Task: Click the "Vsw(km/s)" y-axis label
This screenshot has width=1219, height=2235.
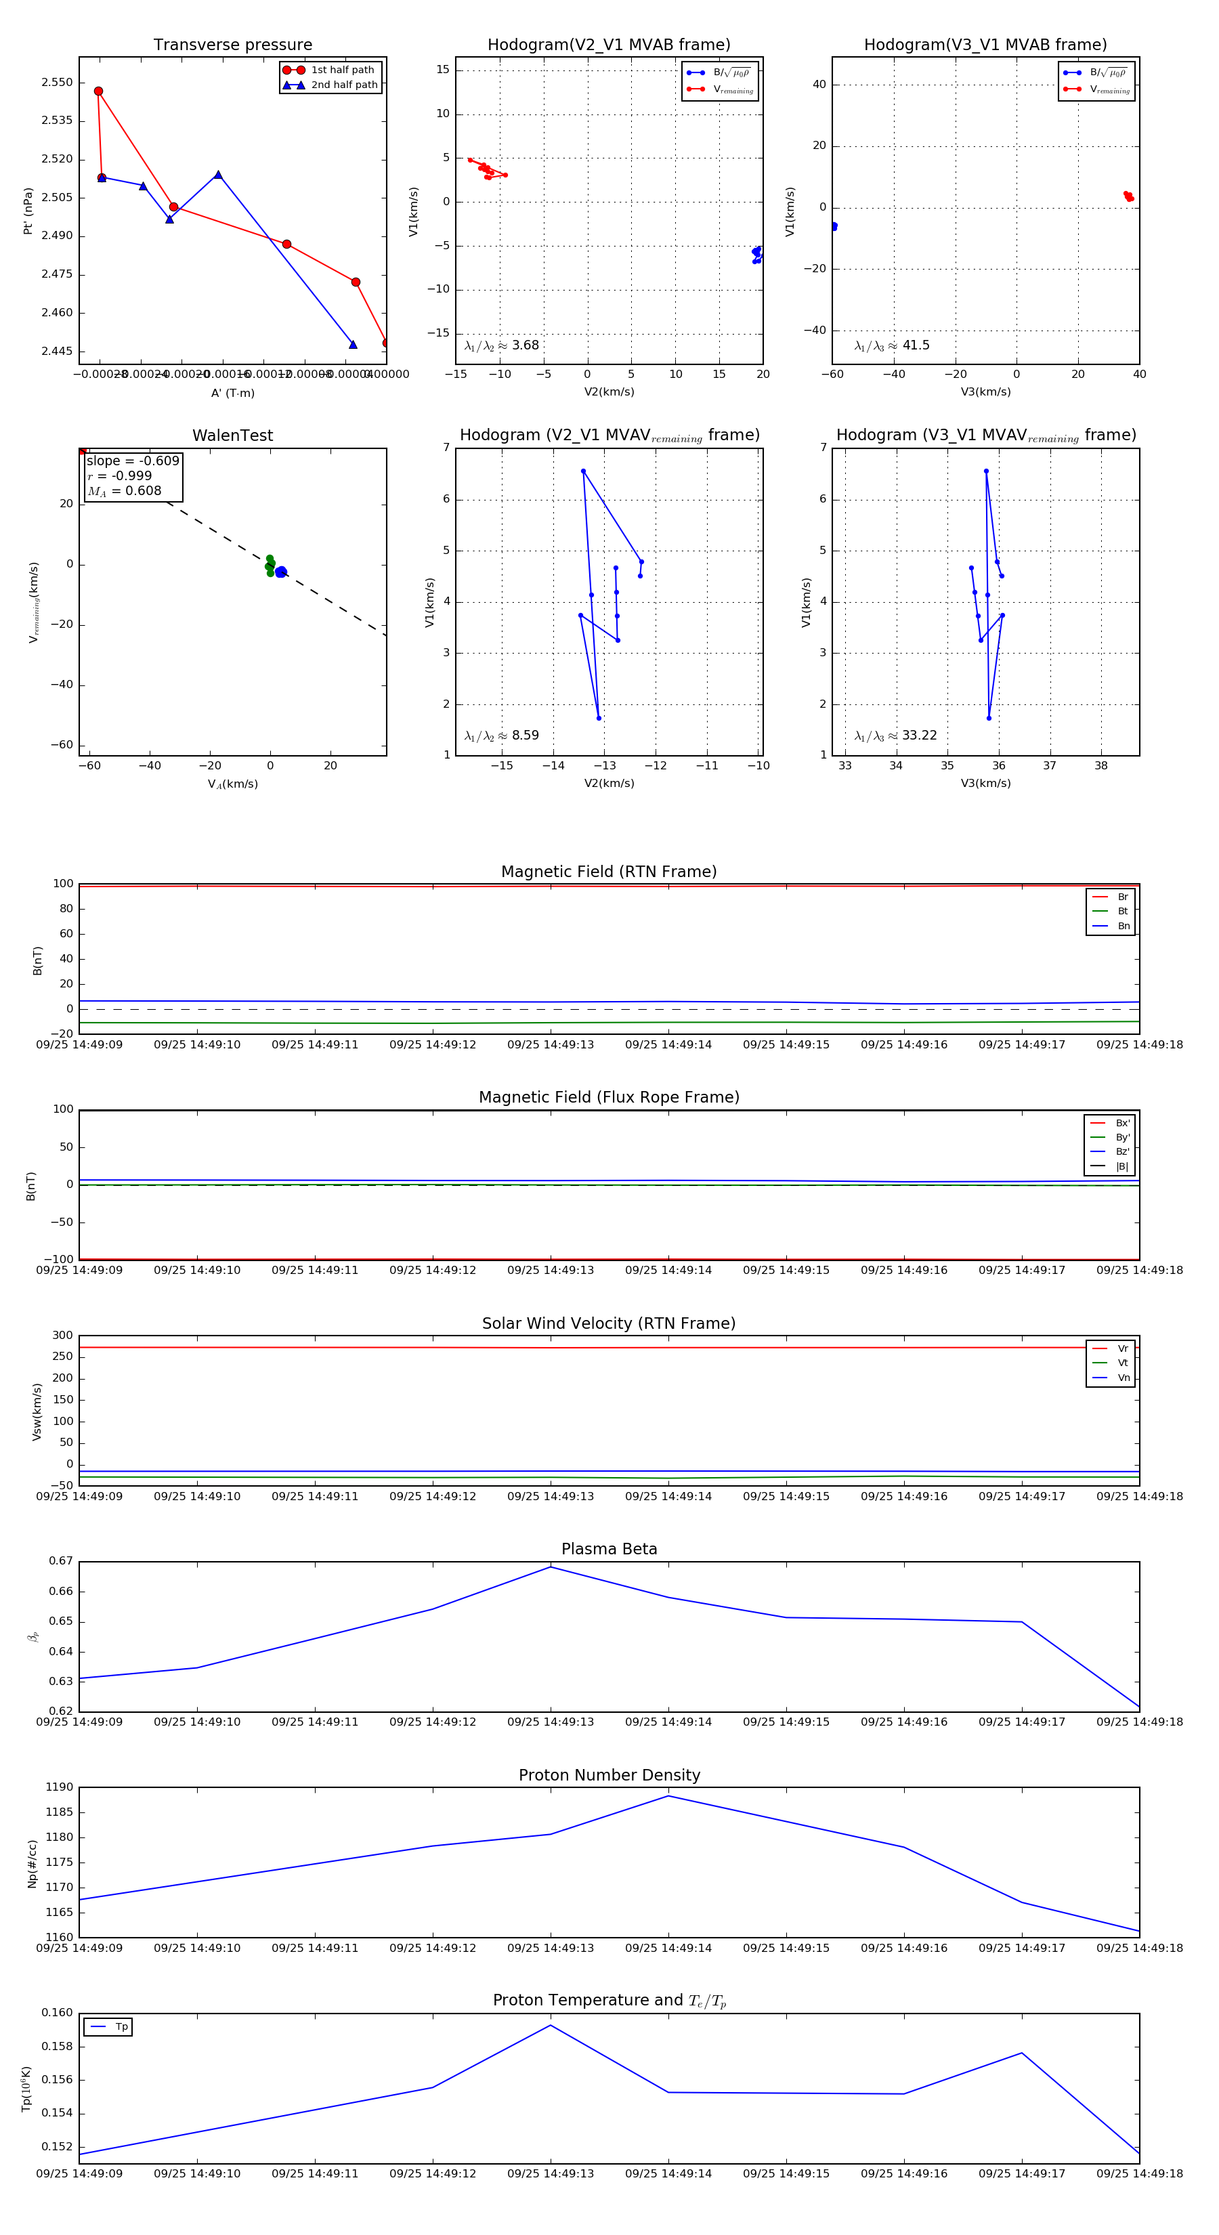Action: click(x=37, y=1411)
